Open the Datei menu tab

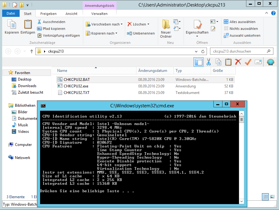(x=11, y=14)
